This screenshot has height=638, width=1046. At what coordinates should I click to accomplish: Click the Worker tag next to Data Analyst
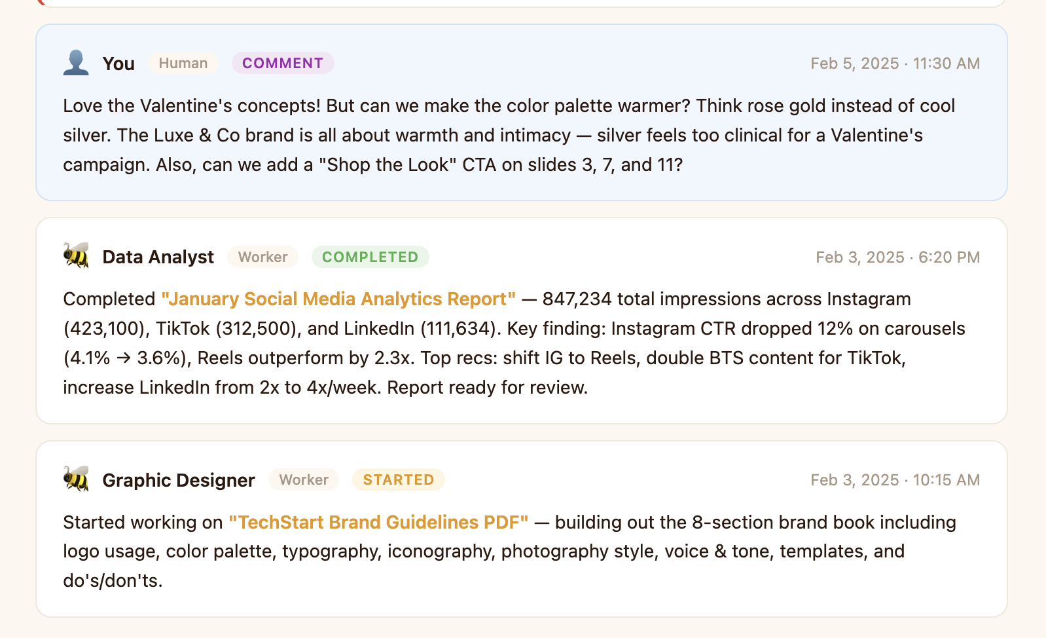(x=262, y=257)
